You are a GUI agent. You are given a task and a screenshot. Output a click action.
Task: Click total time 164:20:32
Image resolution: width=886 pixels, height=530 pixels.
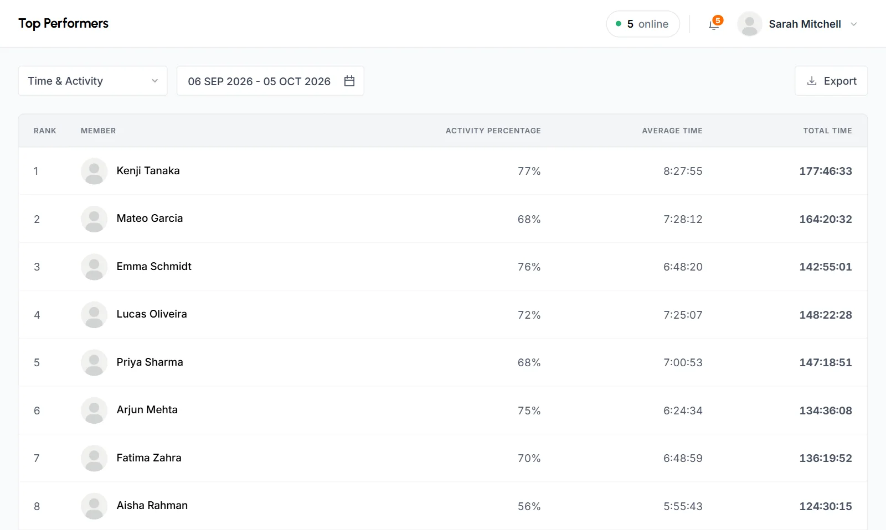pos(826,220)
